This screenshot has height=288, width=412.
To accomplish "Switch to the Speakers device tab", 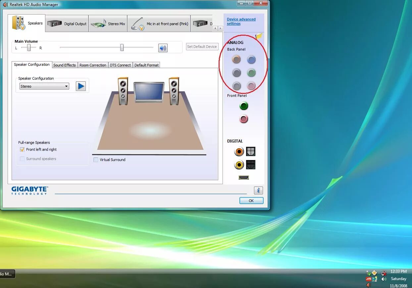I will tap(27, 23).
